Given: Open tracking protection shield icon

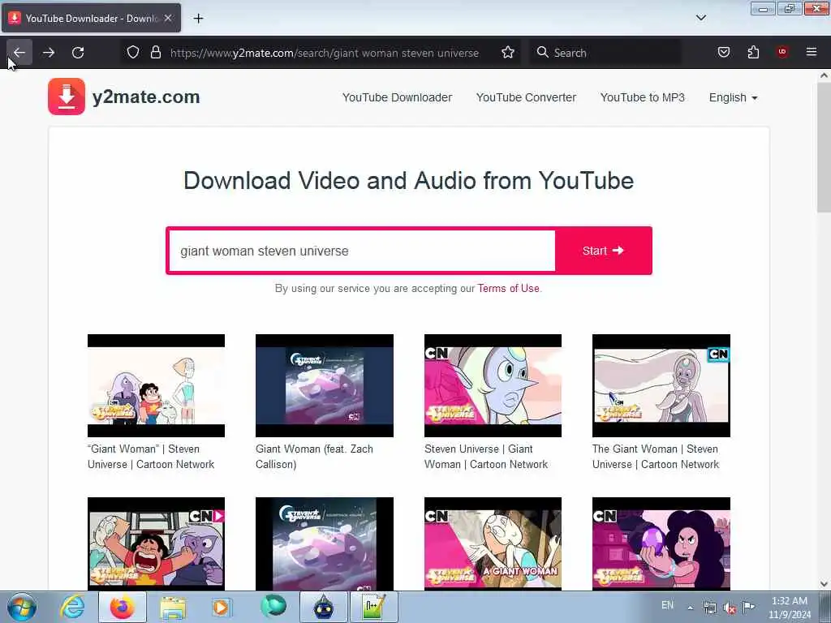Looking at the screenshot, I should point(133,53).
